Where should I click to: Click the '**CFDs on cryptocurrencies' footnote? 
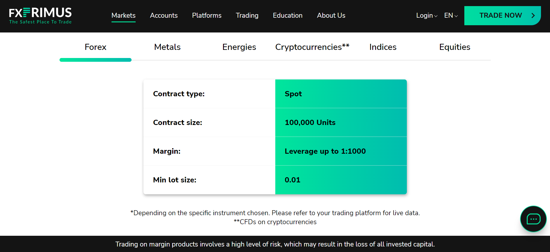(x=275, y=222)
